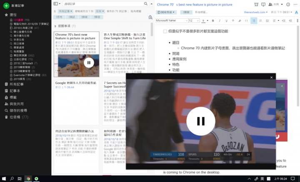Viewport: 300px width, 182px height.
Task: Collapse the search options arrow beside search box
Action: (152, 4)
